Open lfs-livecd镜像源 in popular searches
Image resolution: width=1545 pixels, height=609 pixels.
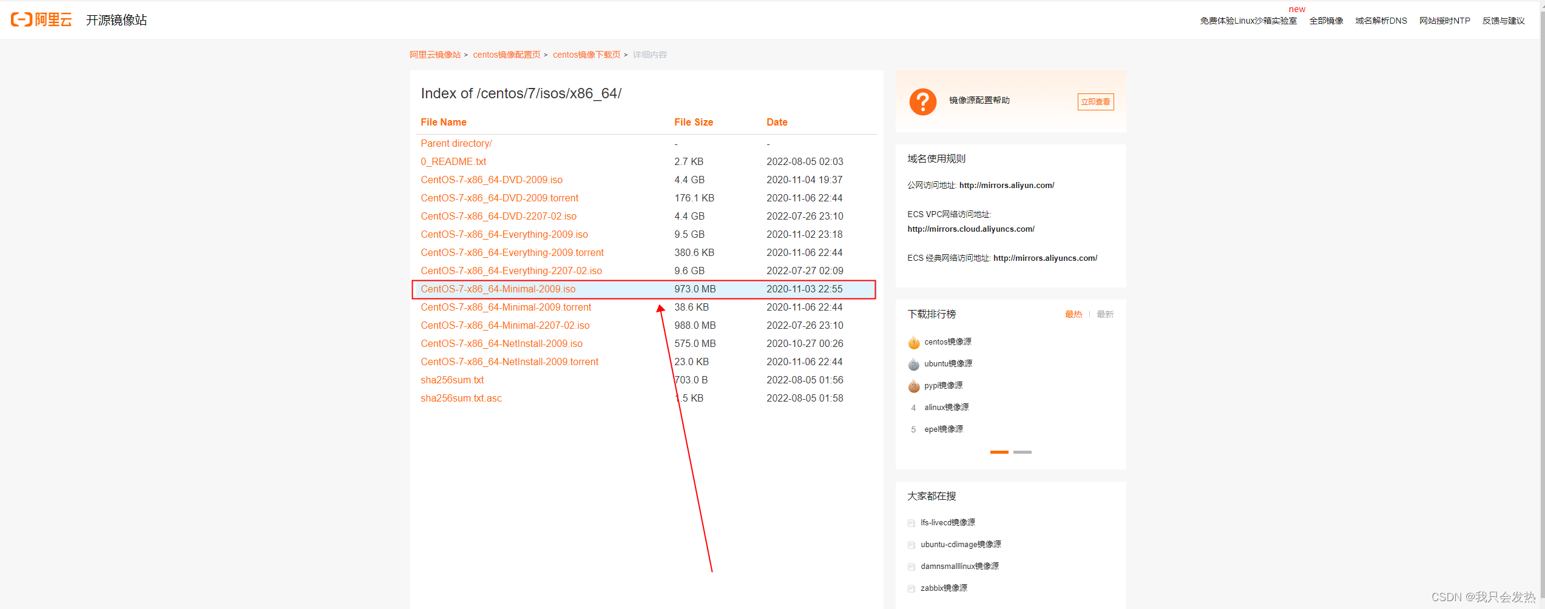(948, 523)
